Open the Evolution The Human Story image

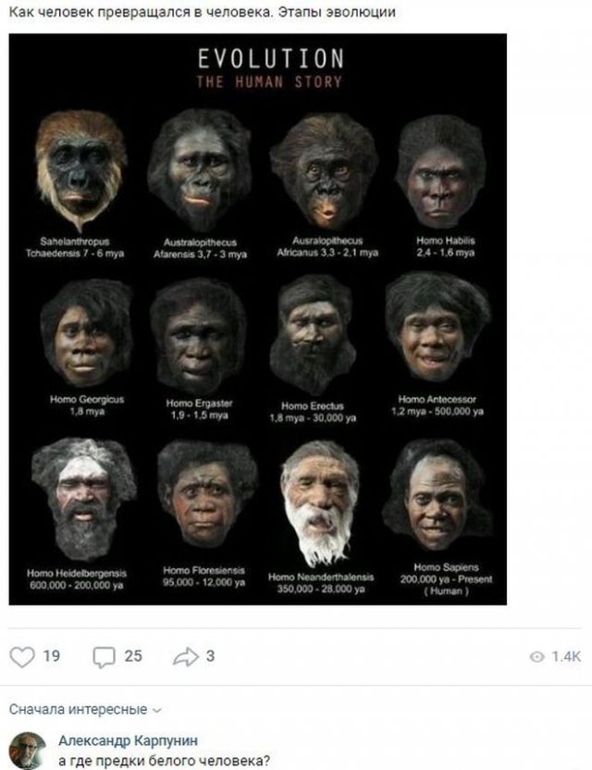tap(258, 319)
